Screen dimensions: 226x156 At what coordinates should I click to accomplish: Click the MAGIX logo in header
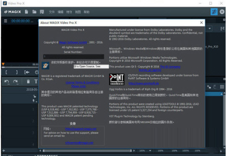click(x=13, y=12)
